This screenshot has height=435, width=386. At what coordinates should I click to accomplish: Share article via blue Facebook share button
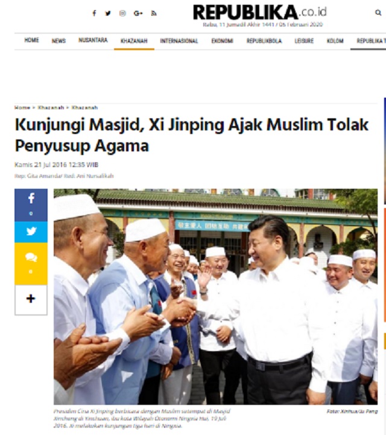(31, 205)
